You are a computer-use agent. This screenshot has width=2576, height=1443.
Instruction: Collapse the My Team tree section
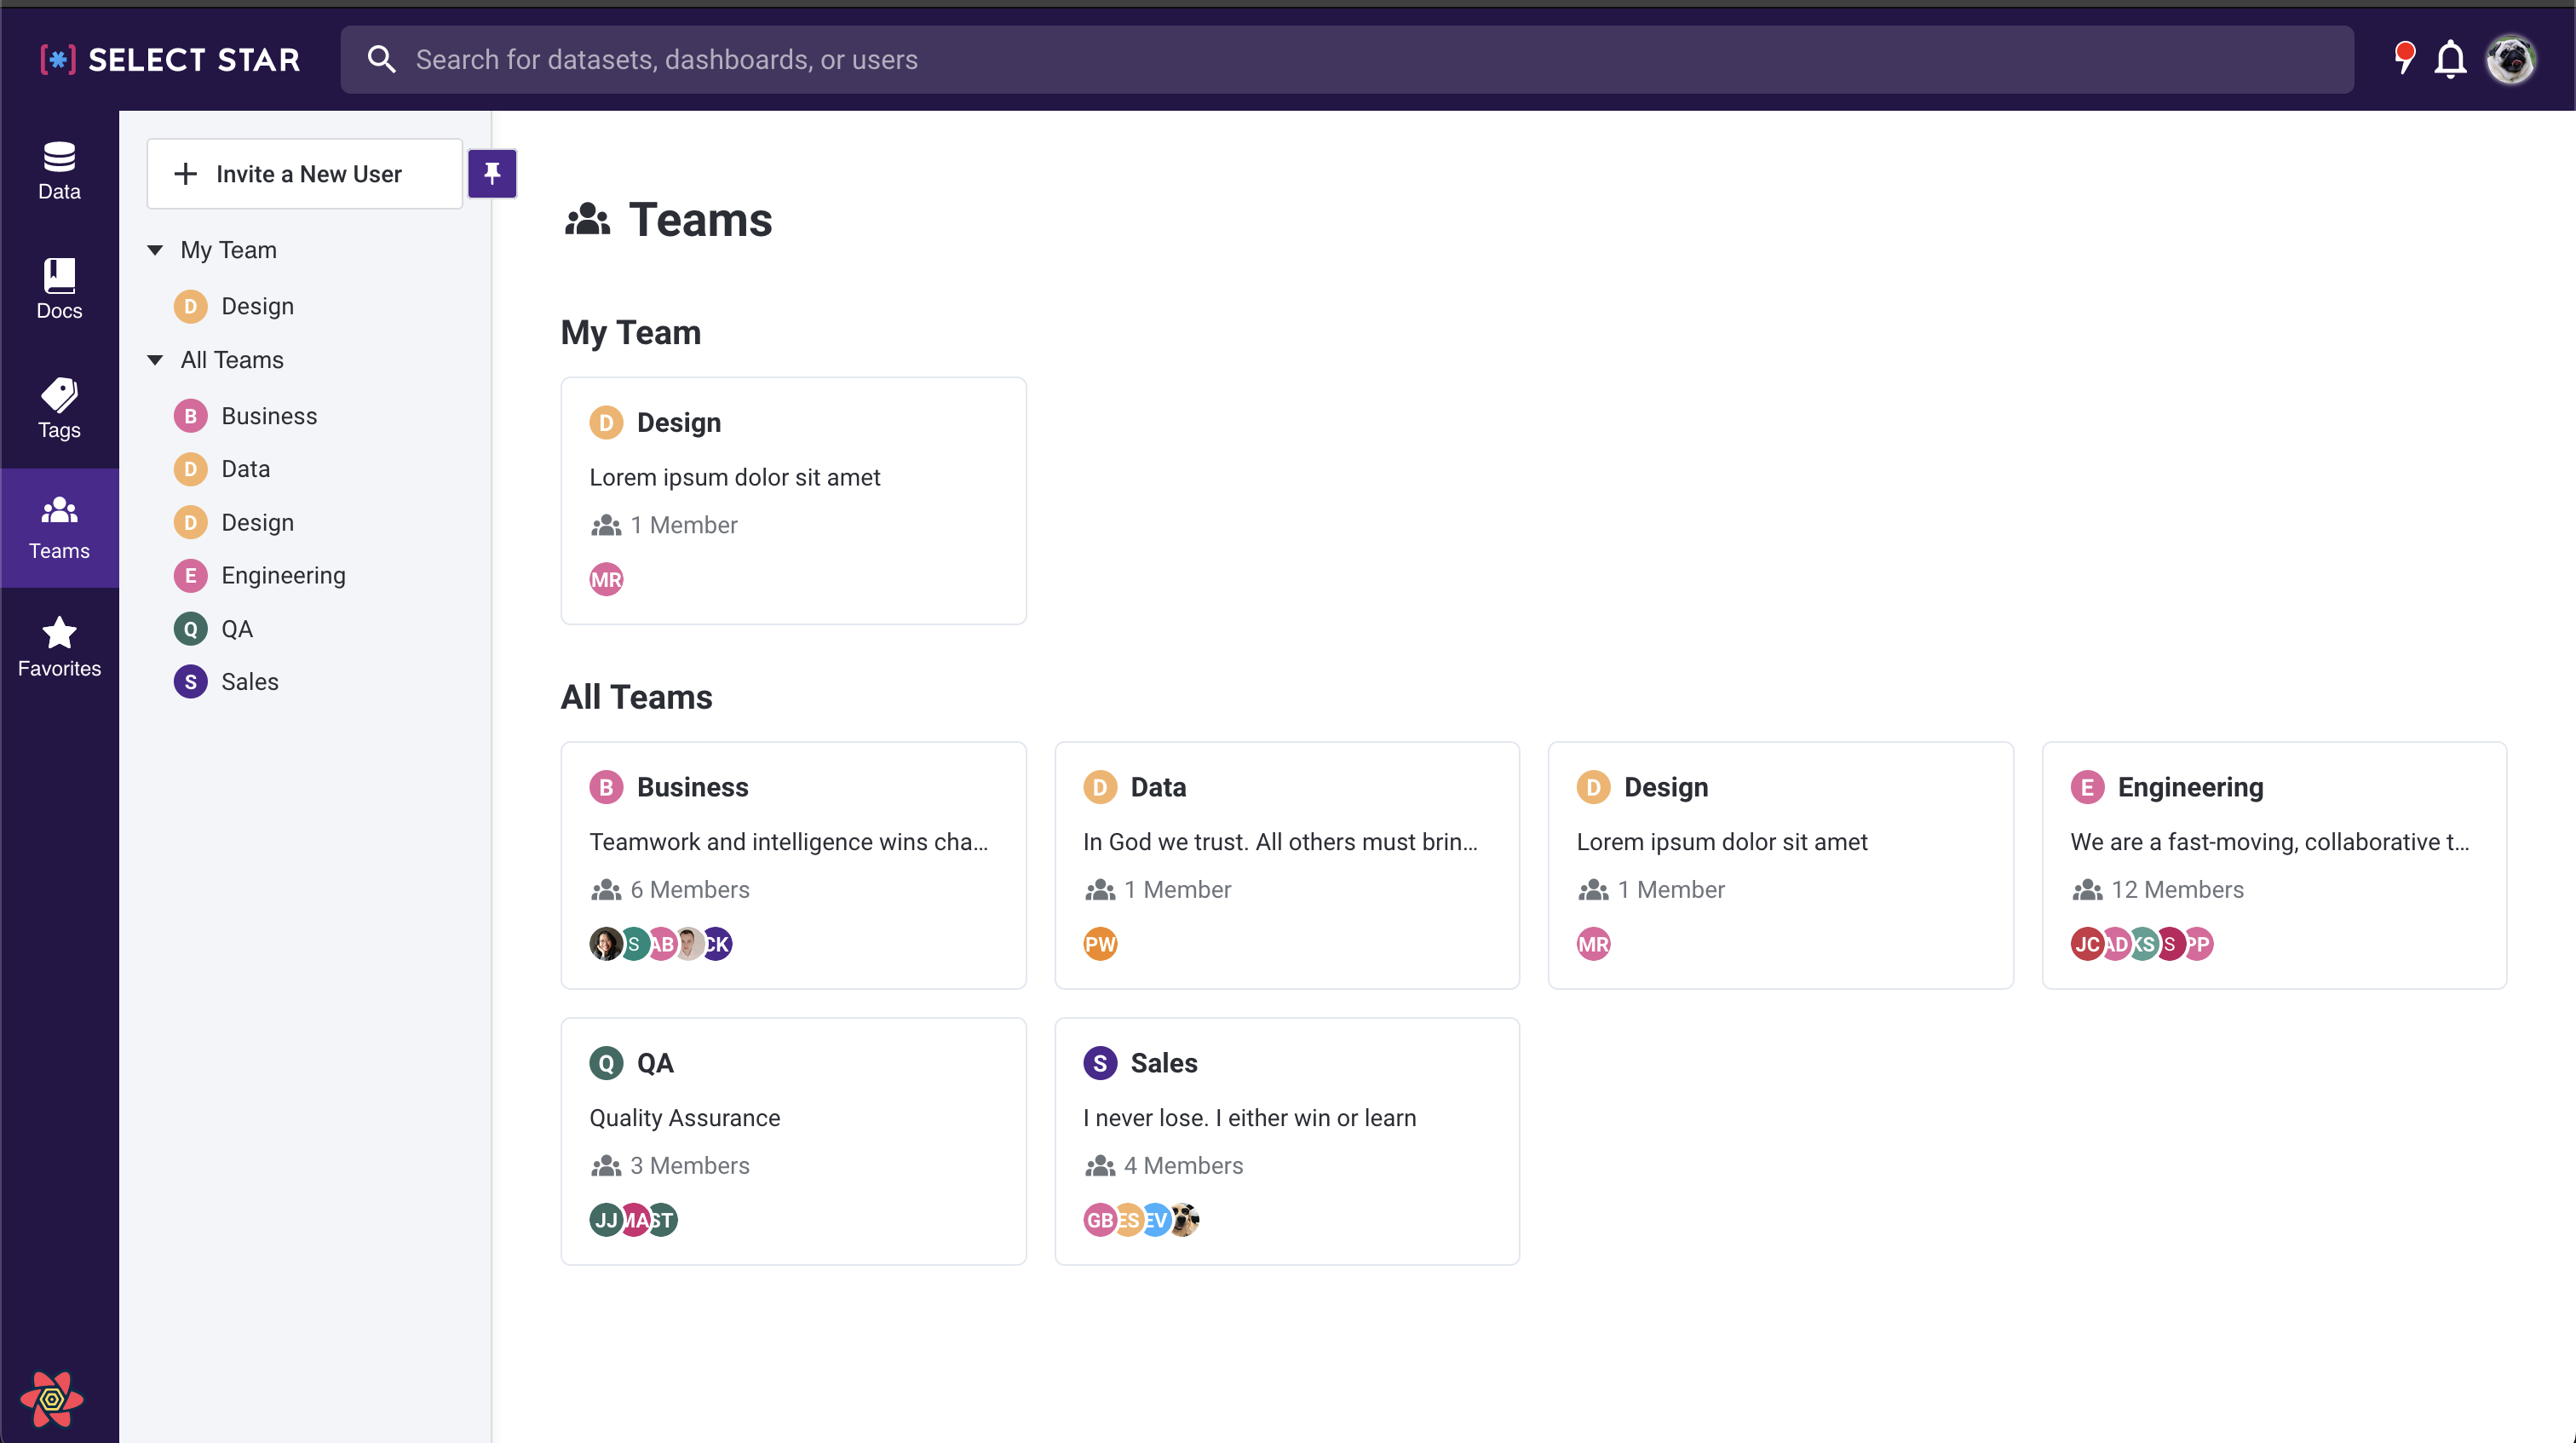pyautogui.click(x=155, y=250)
